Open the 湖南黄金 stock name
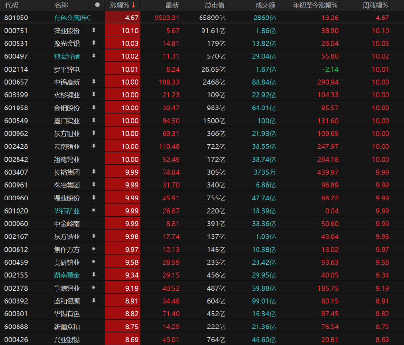The width and height of the screenshot is (404, 345). coord(67,275)
